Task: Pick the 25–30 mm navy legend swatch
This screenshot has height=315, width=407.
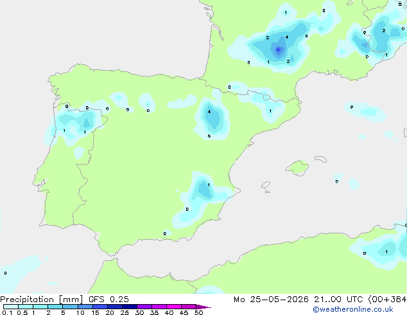Action: tap(130, 307)
